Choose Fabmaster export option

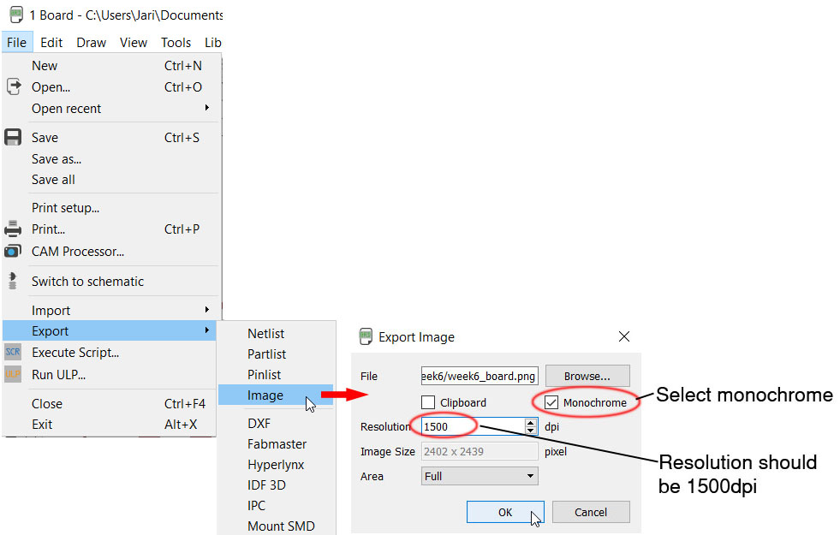[x=276, y=444]
